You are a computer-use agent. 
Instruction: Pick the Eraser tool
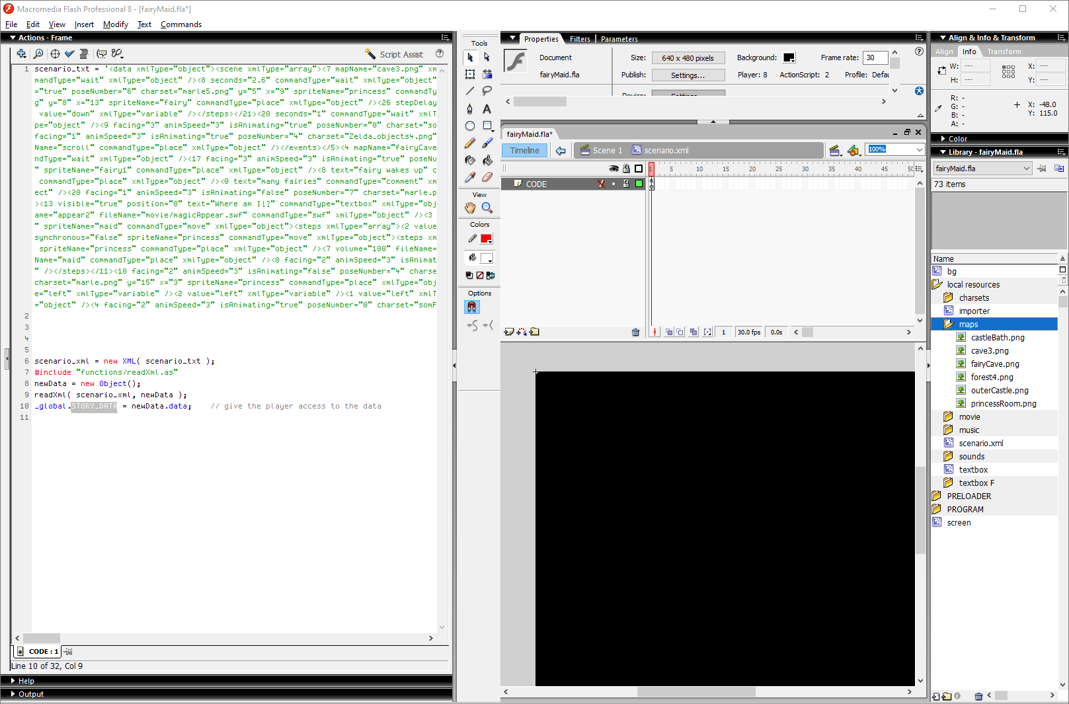click(487, 177)
